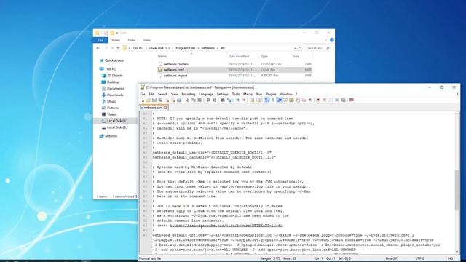Click the Zoom In icon in Notepad++
This screenshot has width=466, height=262.
point(237,100)
